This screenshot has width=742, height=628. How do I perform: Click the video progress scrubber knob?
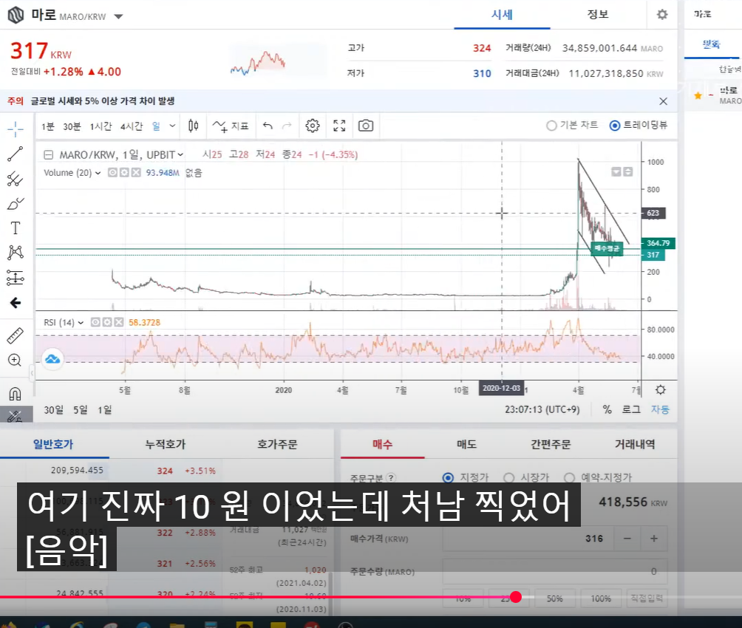point(516,597)
